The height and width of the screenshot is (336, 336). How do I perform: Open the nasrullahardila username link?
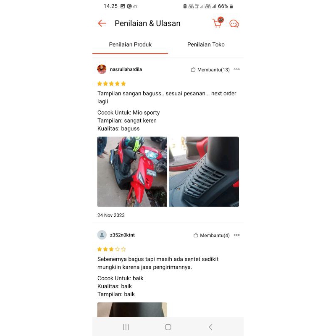pyautogui.click(x=126, y=69)
